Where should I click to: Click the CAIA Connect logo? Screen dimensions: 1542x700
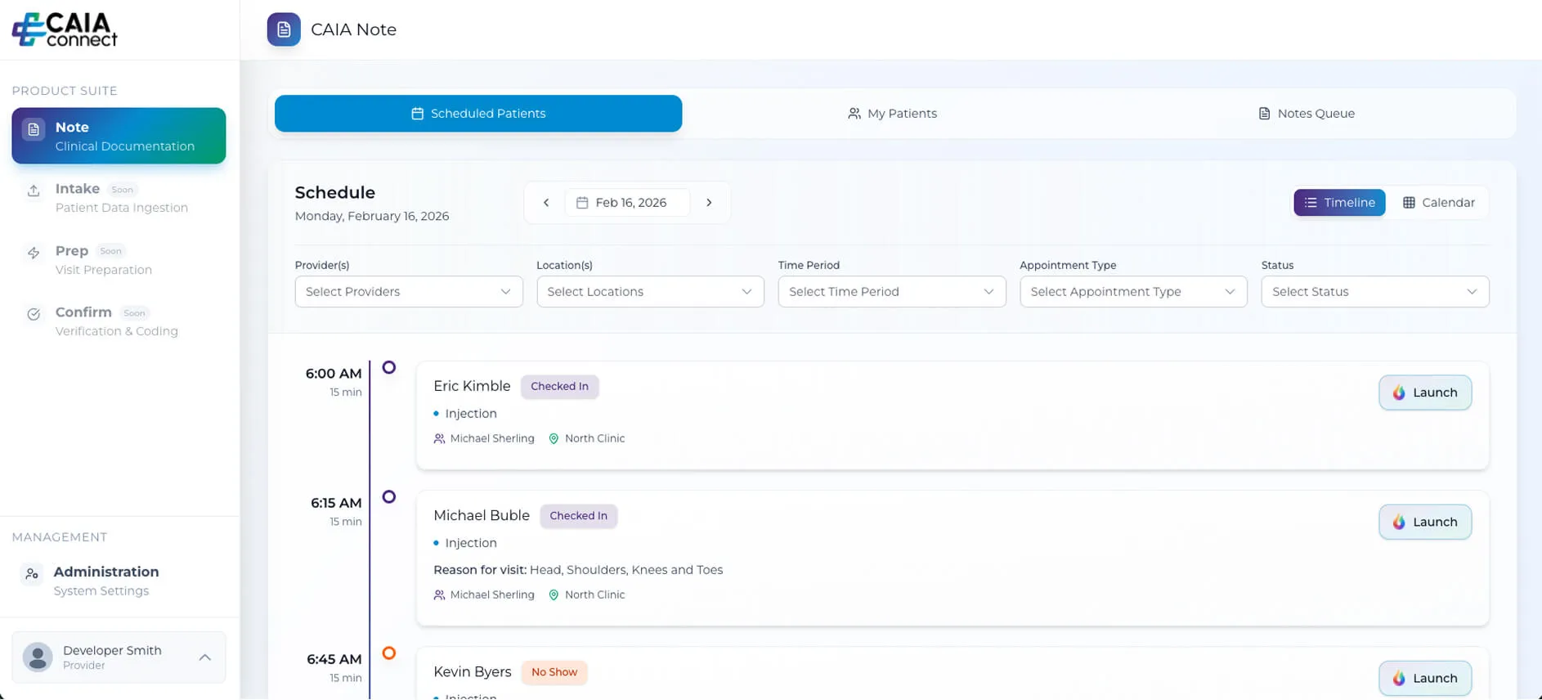(x=65, y=29)
